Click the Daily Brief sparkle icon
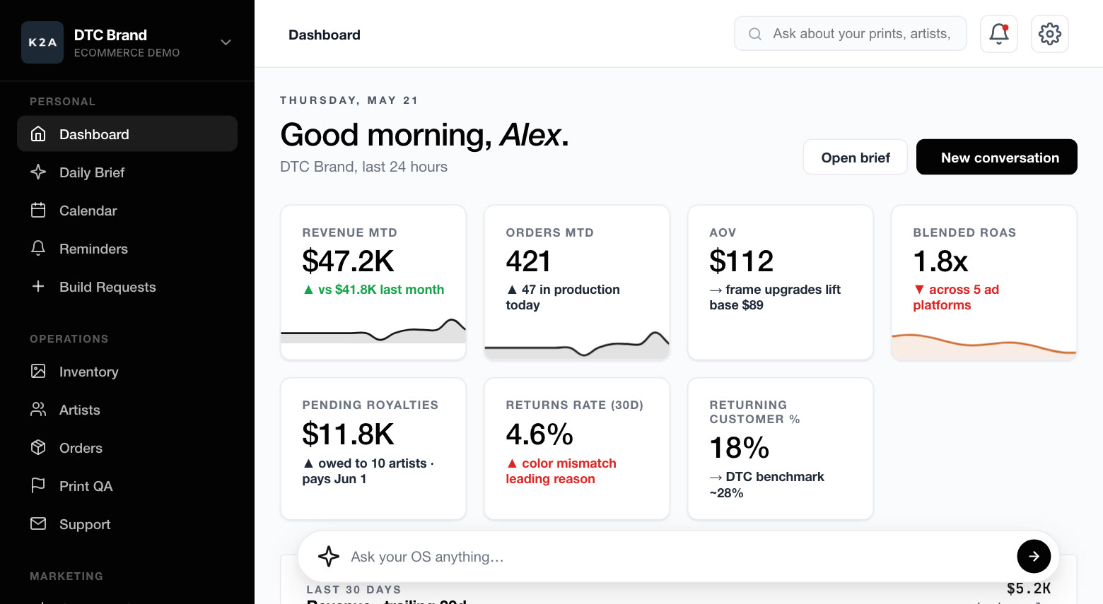 point(38,172)
